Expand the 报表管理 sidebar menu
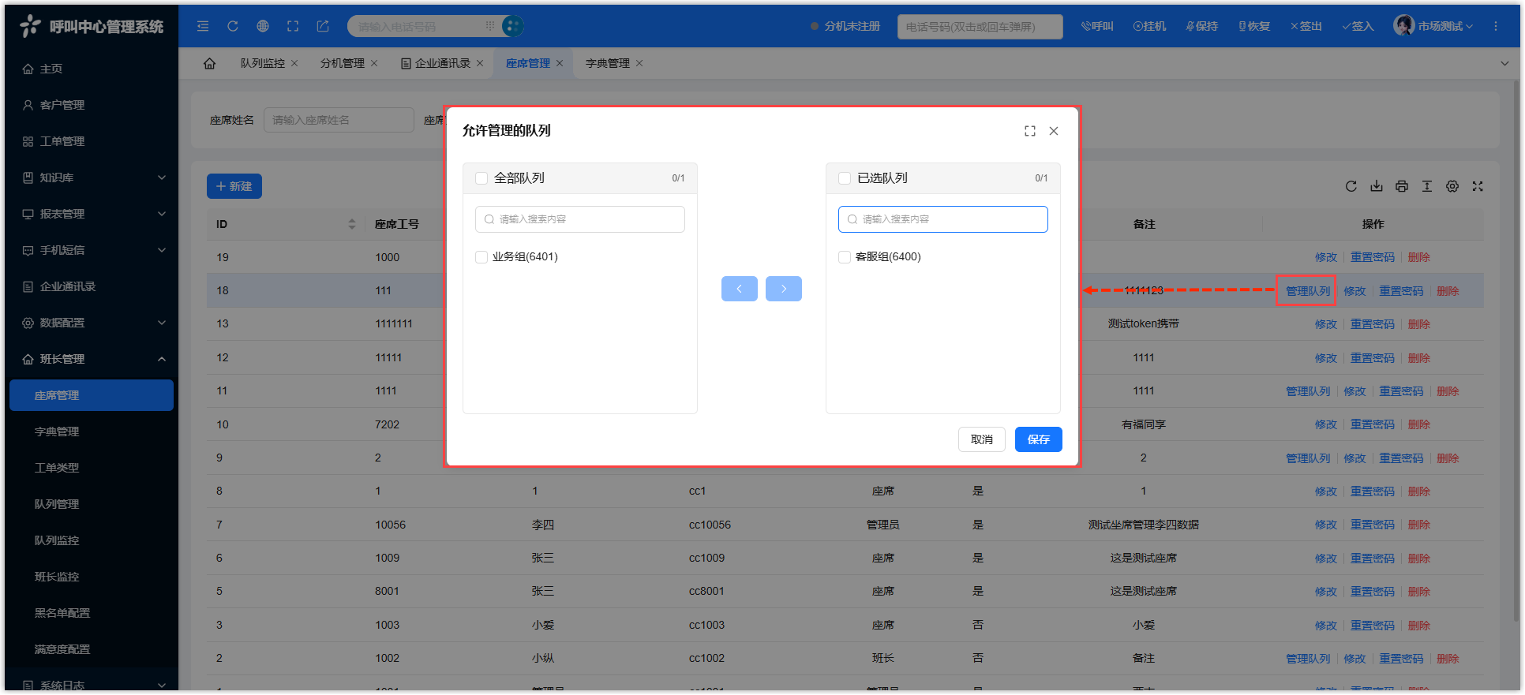Screen dimensions: 1525x695 coord(92,214)
